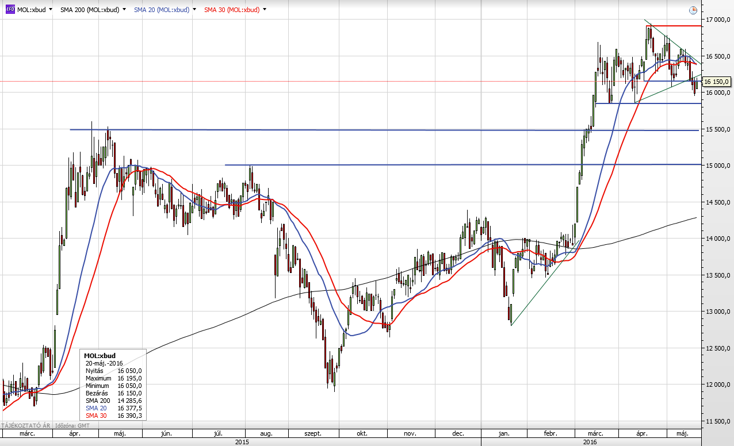Click the SMA 30 value 16 390,3
This screenshot has width=734, height=446.
(130, 415)
